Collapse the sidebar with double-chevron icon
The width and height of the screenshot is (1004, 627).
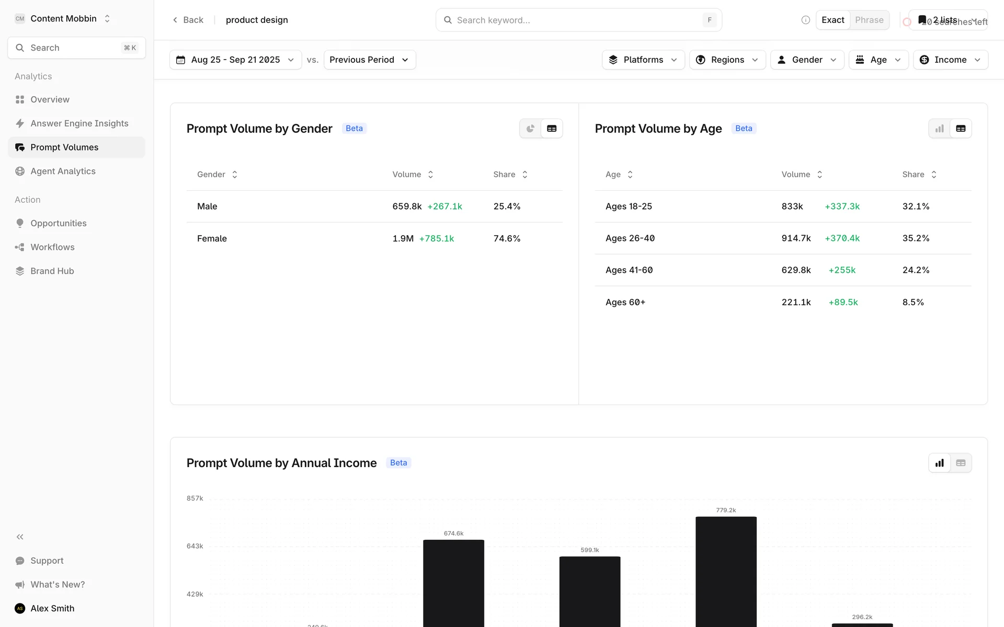tap(20, 537)
